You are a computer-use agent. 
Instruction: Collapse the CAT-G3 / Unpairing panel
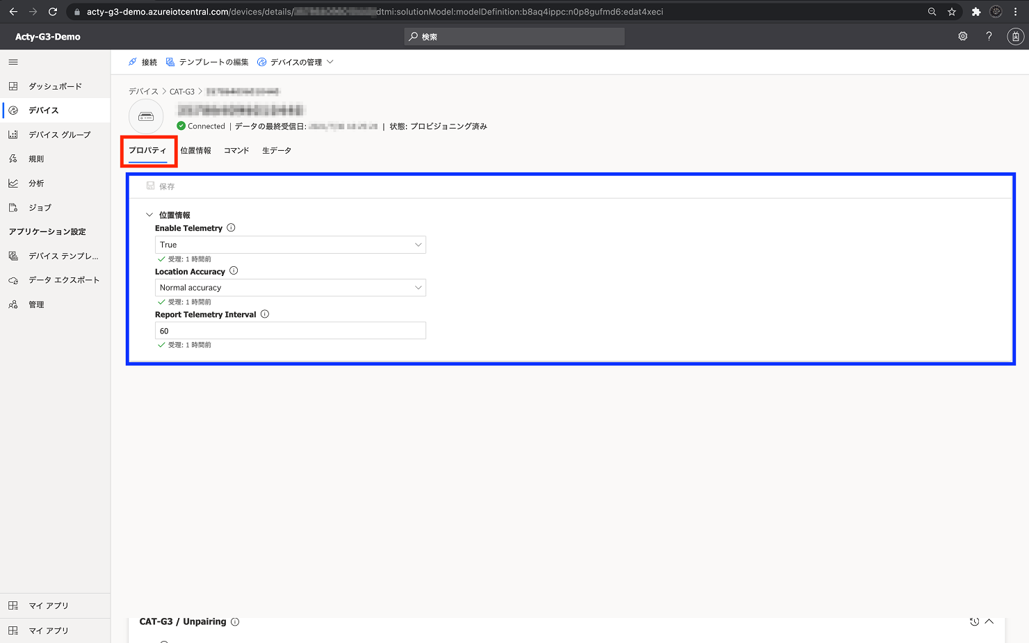click(x=989, y=621)
